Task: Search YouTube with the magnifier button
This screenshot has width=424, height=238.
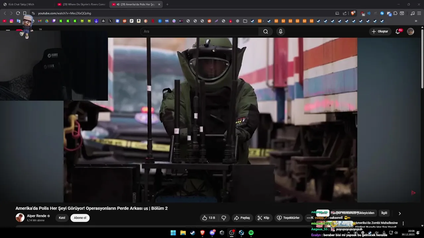Action: point(266,31)
